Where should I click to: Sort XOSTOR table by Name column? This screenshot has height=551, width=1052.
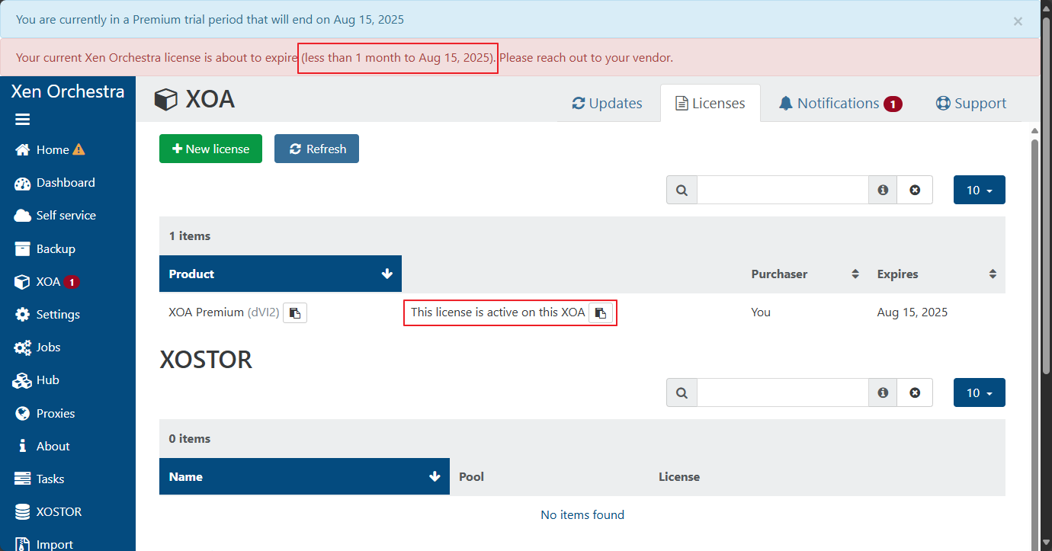tap(304, 476)
